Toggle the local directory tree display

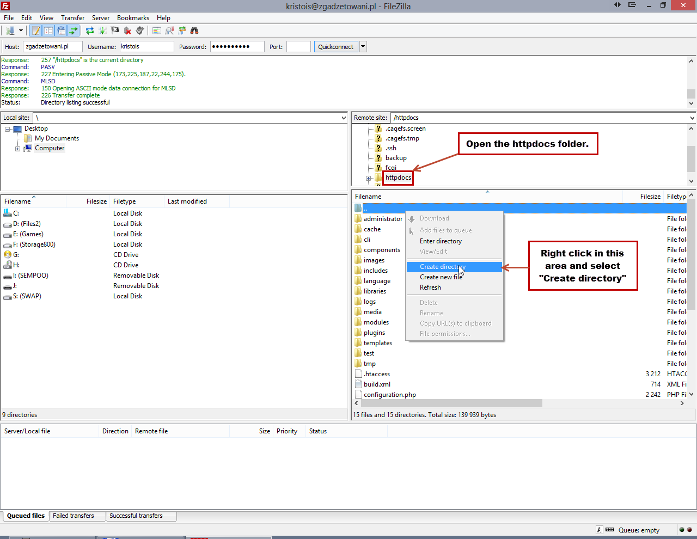pos(48,31)
